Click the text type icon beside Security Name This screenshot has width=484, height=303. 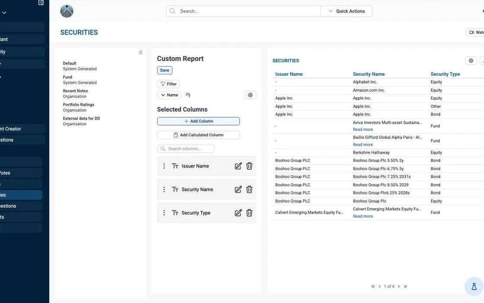tap(175, 190)
